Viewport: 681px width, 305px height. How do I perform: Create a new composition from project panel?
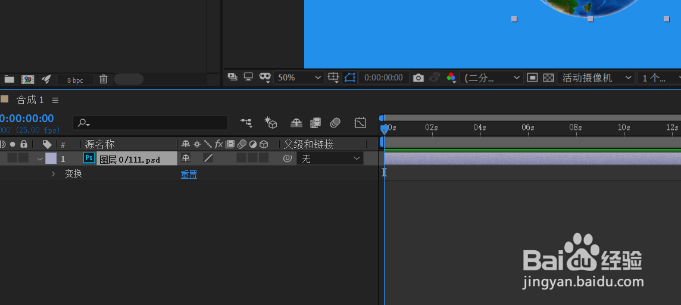click(x=28, y=79)
